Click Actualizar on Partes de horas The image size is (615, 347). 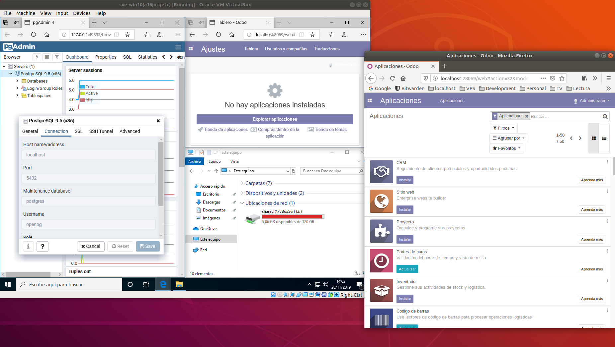(x=407, y=269)
